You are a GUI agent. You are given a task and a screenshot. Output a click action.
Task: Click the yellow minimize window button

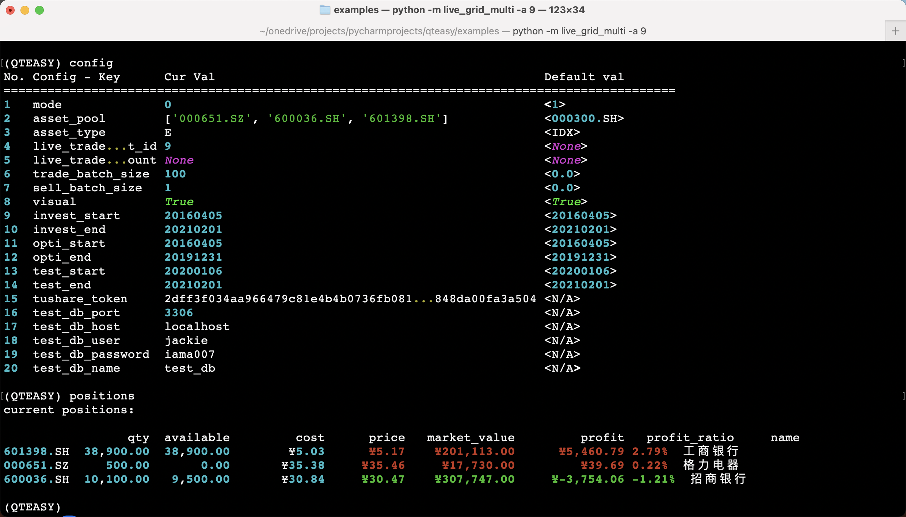(x=25, y=10)
